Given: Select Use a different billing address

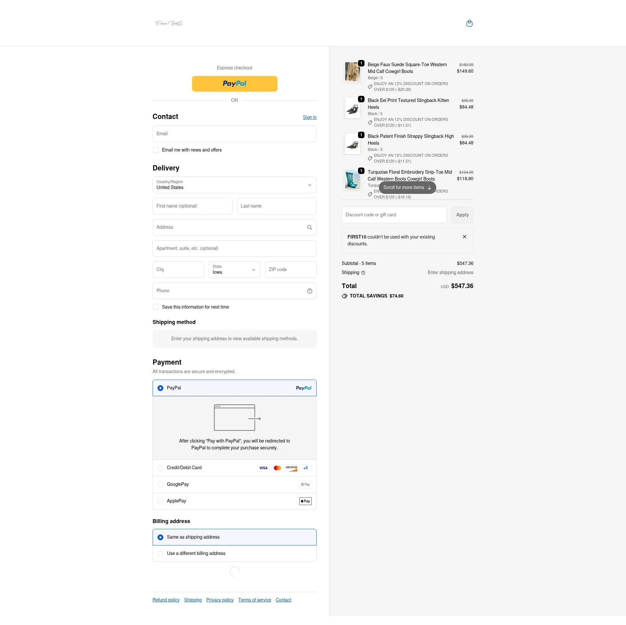Looking at the screenshot, I should tap(160, 553).
